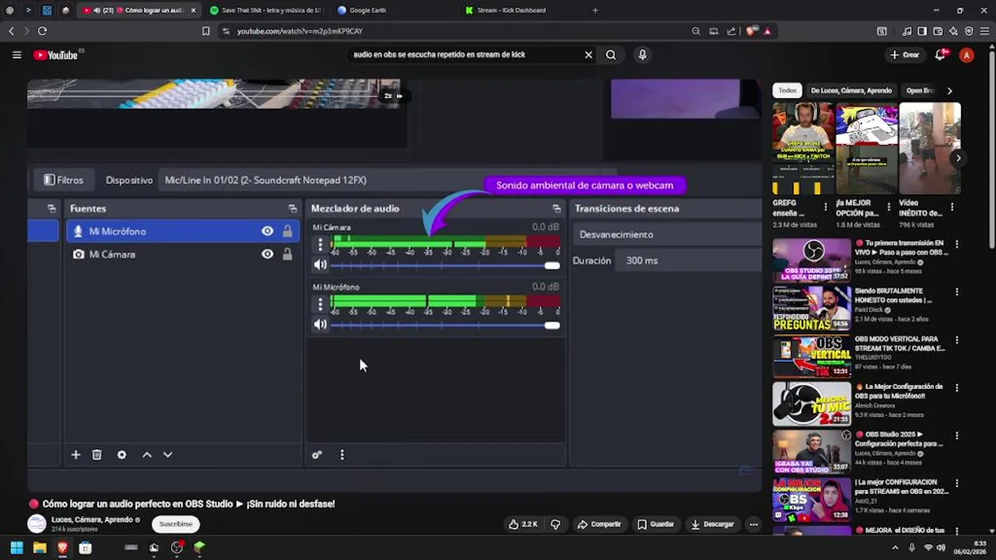Image resolution: width=996 pixels, height=560 pixels.
Task: Open audio mixer bottom three-dot menu
Action: tap(342, 455)
